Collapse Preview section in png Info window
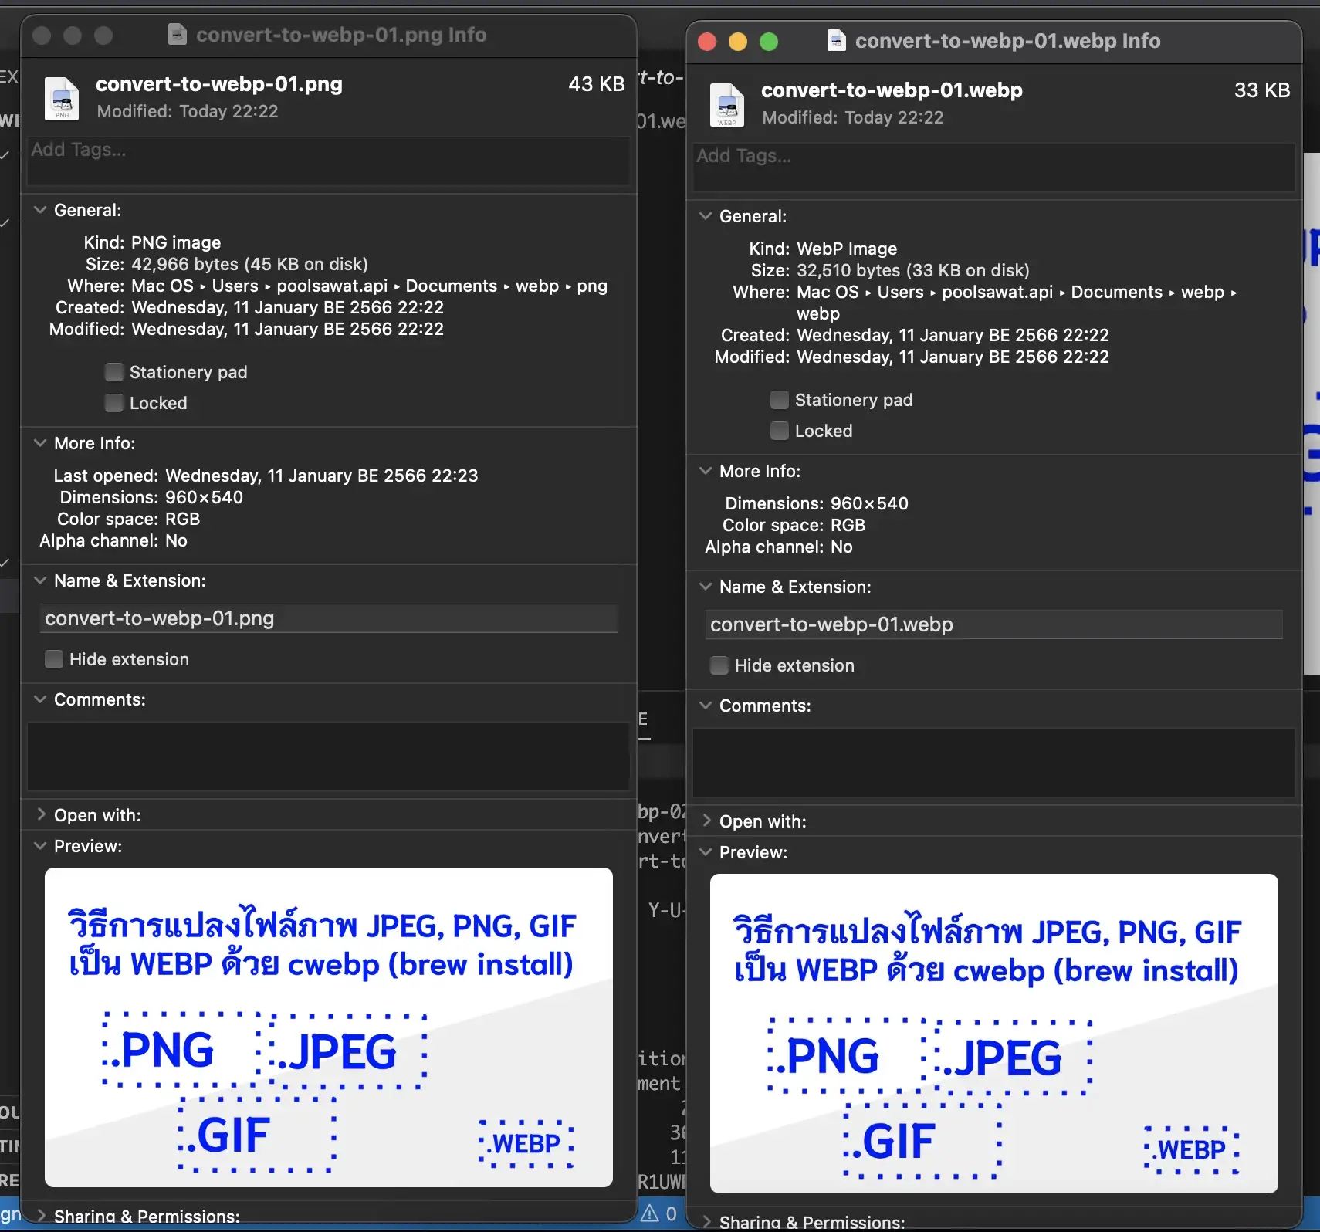Image resolution: width=1320 pixels, height=1232 pixels. point(40,846)
